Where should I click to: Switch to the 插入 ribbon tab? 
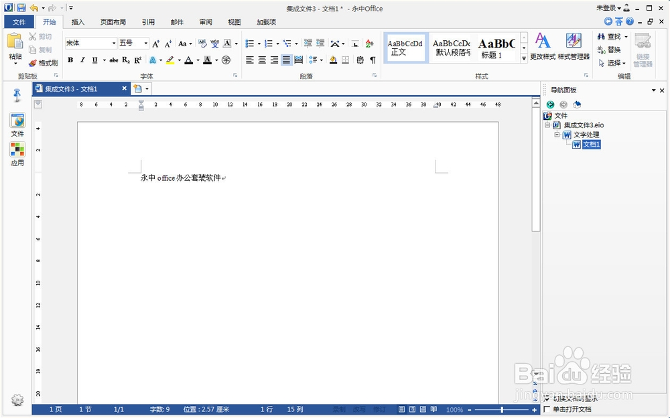(x=78, y=22)
